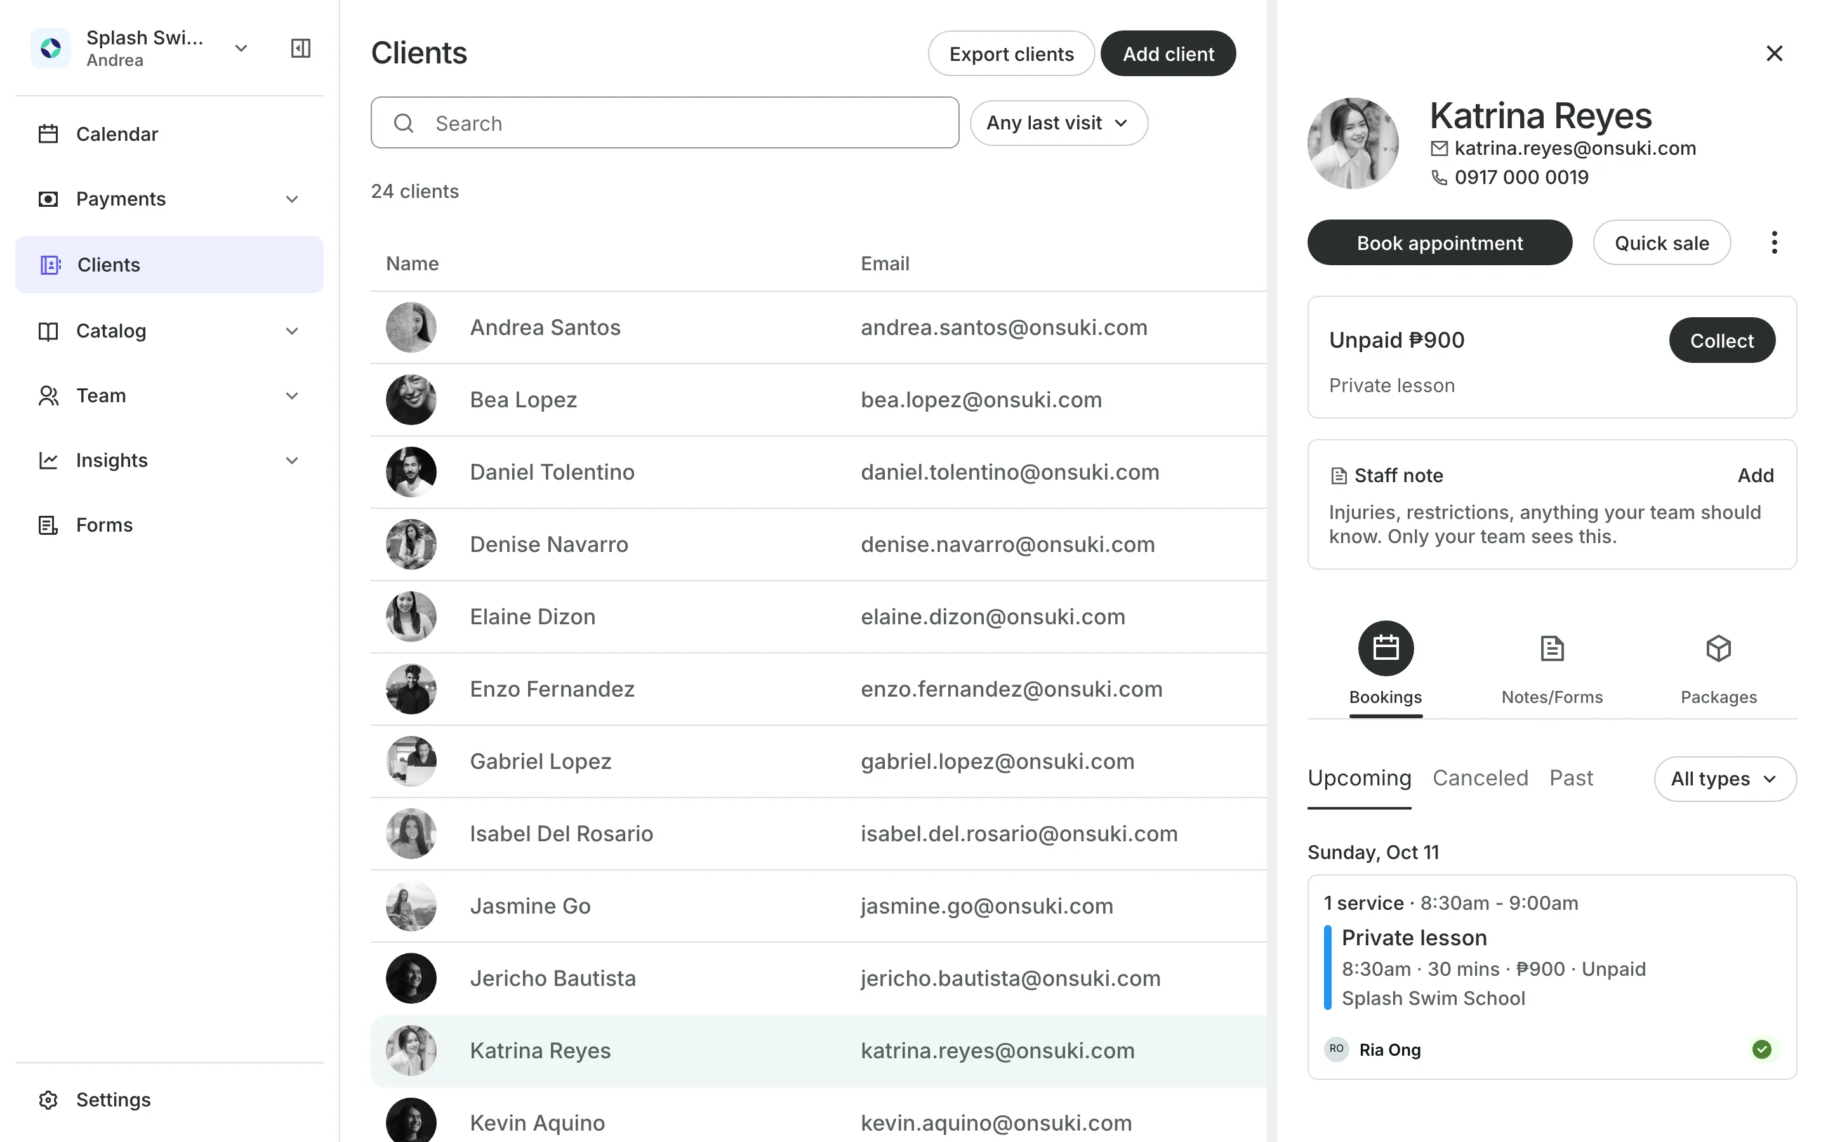Click the search magnifier icon

pyautogui.click(x=404, y=123)
